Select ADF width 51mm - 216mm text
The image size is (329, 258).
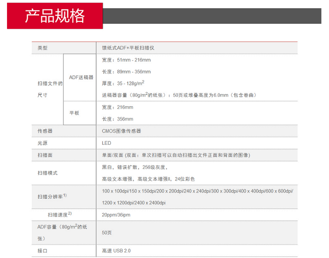[x=126, y=60]
